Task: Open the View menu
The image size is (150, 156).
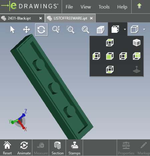Action: 86,7
